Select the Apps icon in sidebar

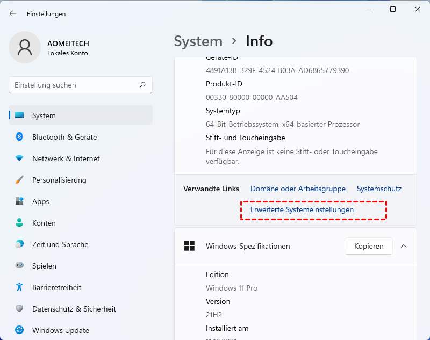pos(20,201)
